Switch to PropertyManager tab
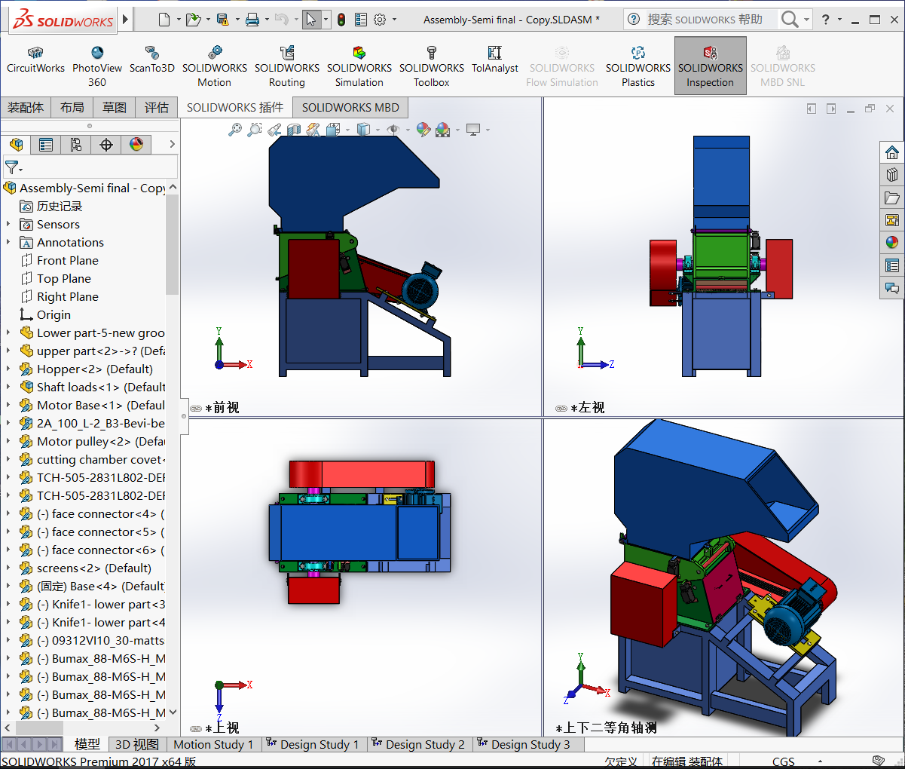The width and height of the screenshot is (905, 769). point(46,144)
